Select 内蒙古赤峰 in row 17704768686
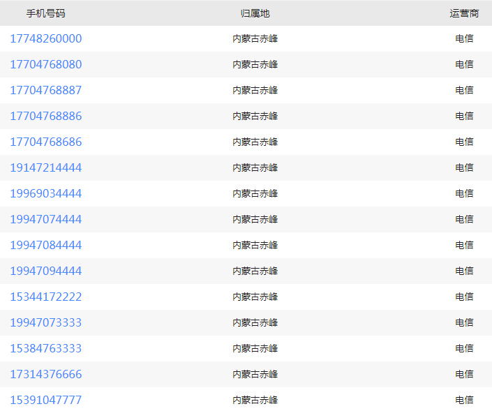The height and width of the screenshot is (411, 492). tap(255, 142)
